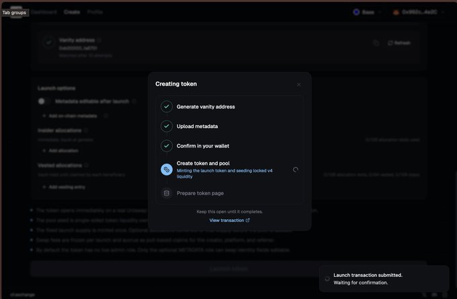Click 'Launch transaction submitted.' toast text
Viewport: 457px width, 299px height.
coord(368,275)
